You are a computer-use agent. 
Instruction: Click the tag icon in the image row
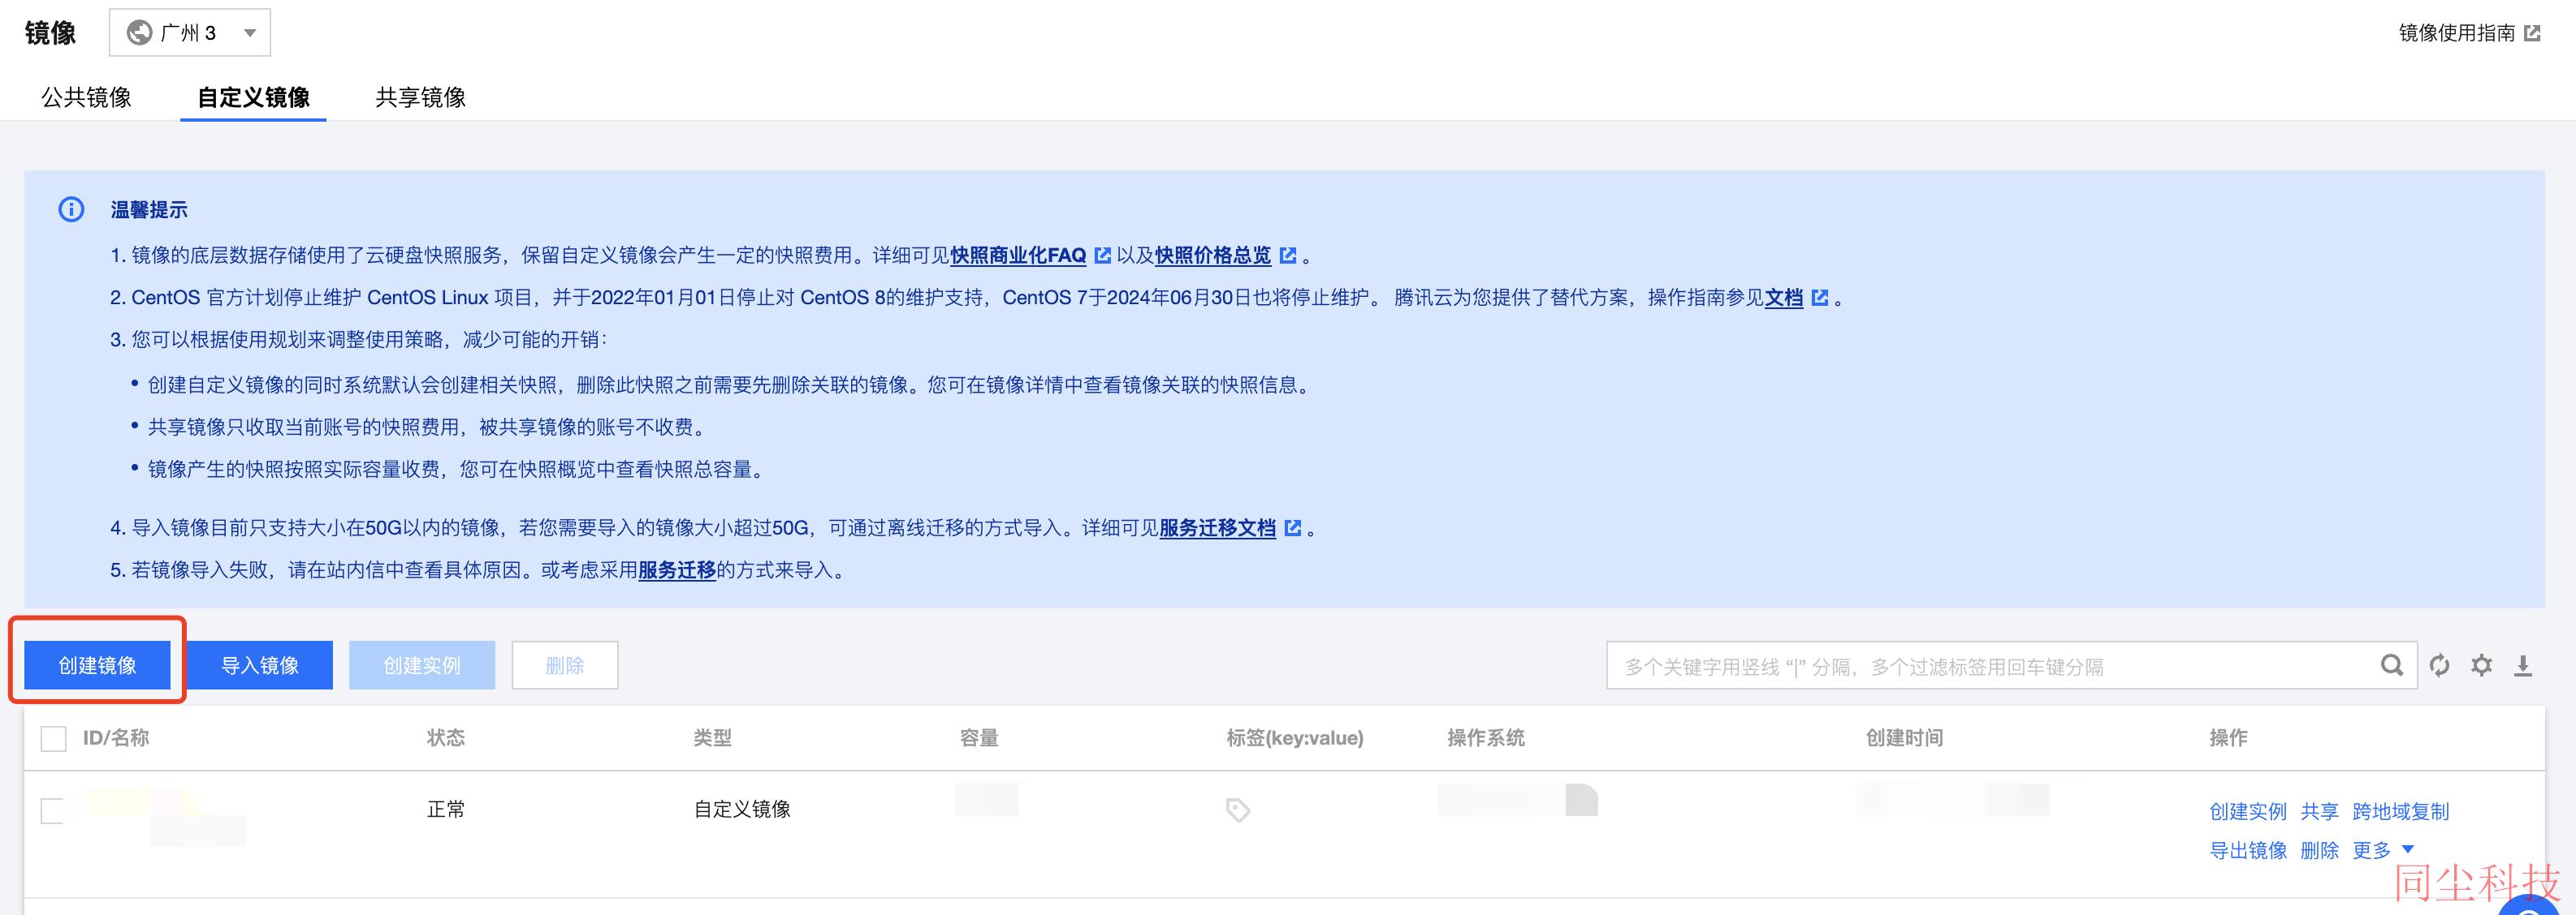1238,810
